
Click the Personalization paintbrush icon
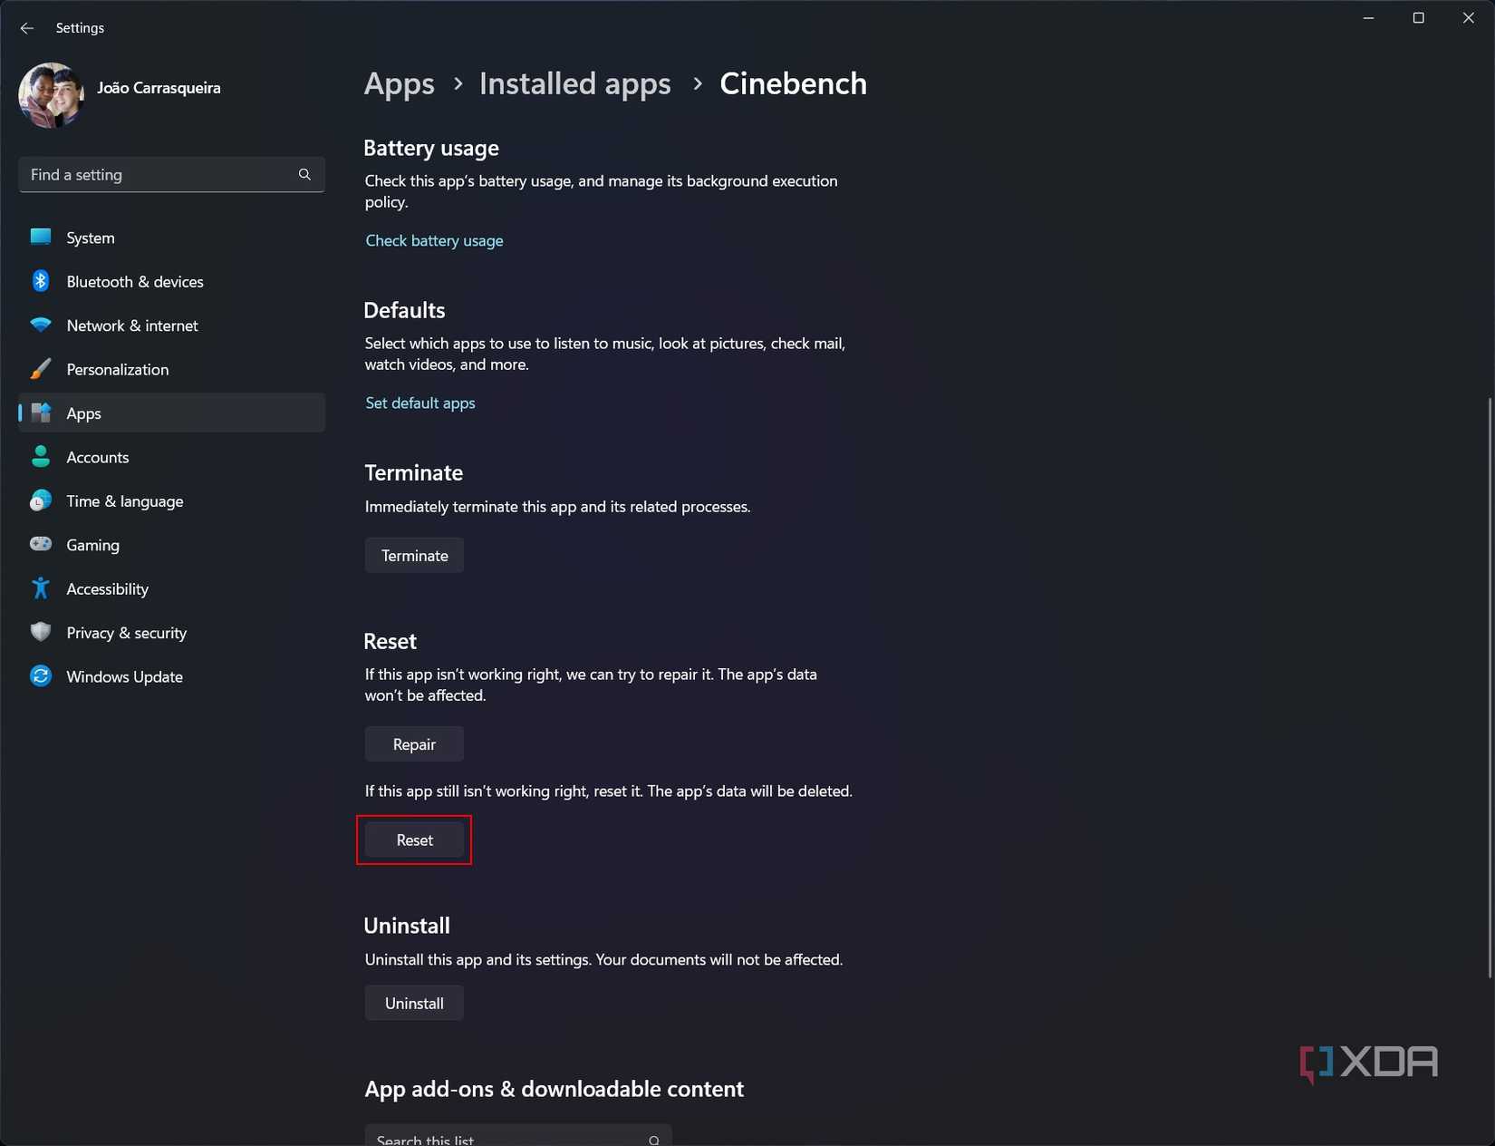41,369
